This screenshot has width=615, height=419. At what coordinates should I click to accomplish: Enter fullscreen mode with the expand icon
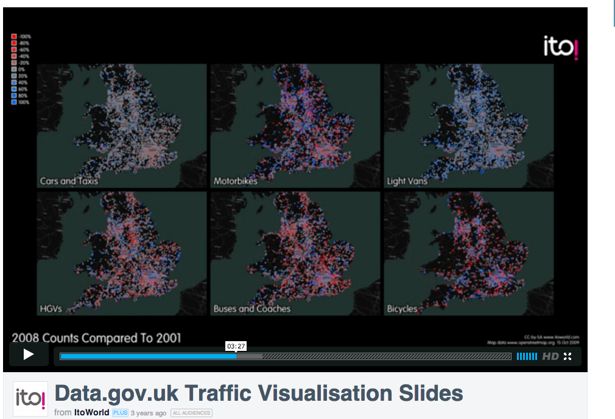[568, 356]
